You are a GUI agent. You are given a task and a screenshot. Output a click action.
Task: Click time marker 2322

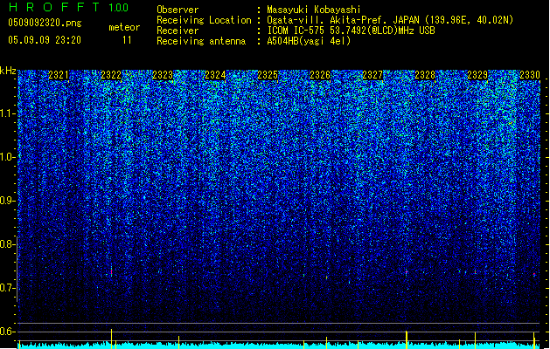111,75
